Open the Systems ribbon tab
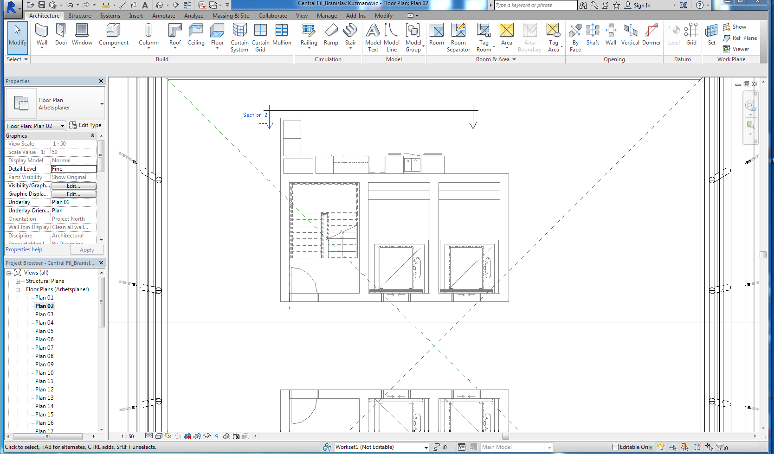774x454 pixels. [x=110, y=16]
